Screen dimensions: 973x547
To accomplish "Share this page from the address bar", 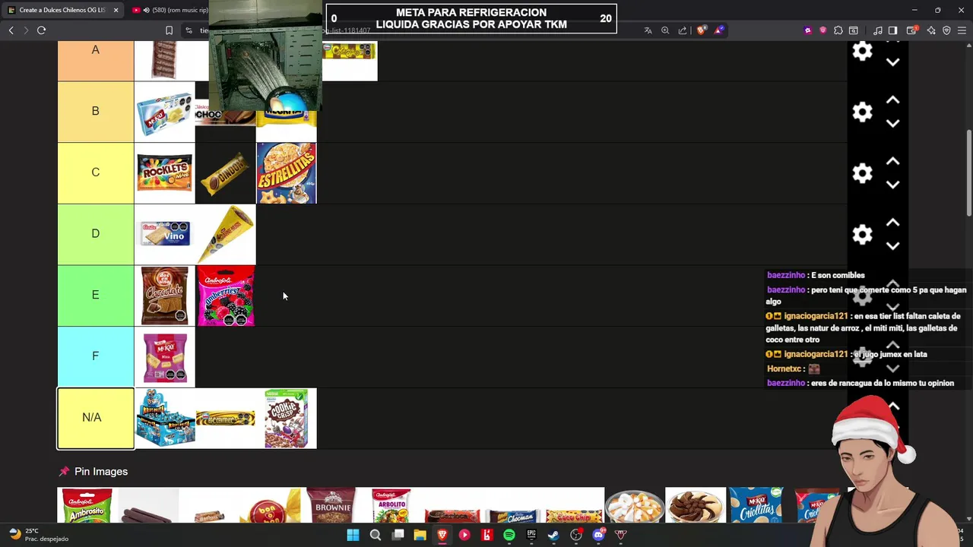I will tap(683, 30).
